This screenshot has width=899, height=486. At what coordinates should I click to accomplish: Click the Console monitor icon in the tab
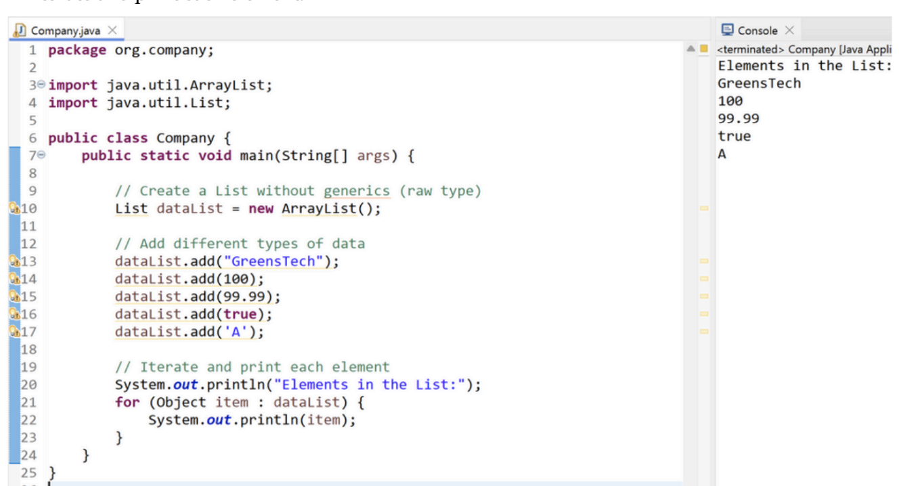coord(727,30)
